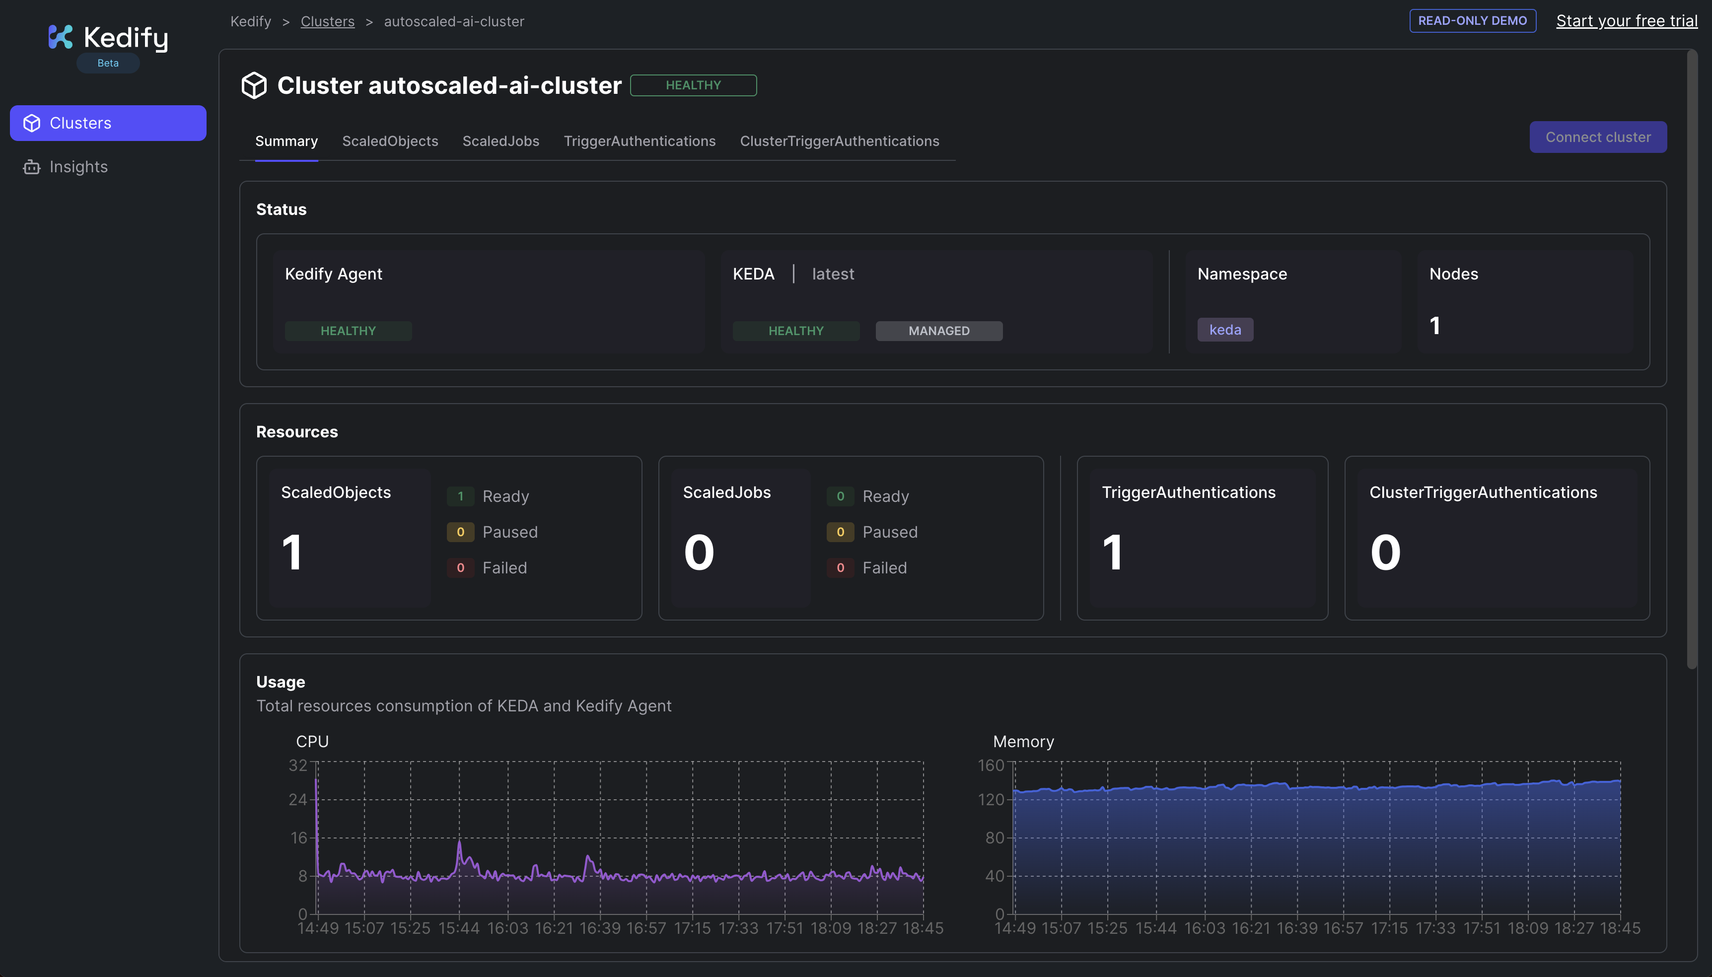Open Clusters in the sidebar
The width and height of the screenshot is (1712, 977).
click(x=108, y=123)
